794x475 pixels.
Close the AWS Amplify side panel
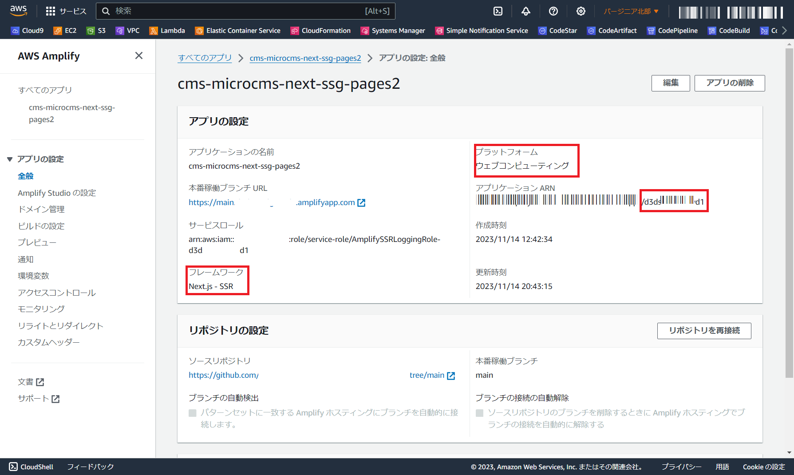pos(139,55)
